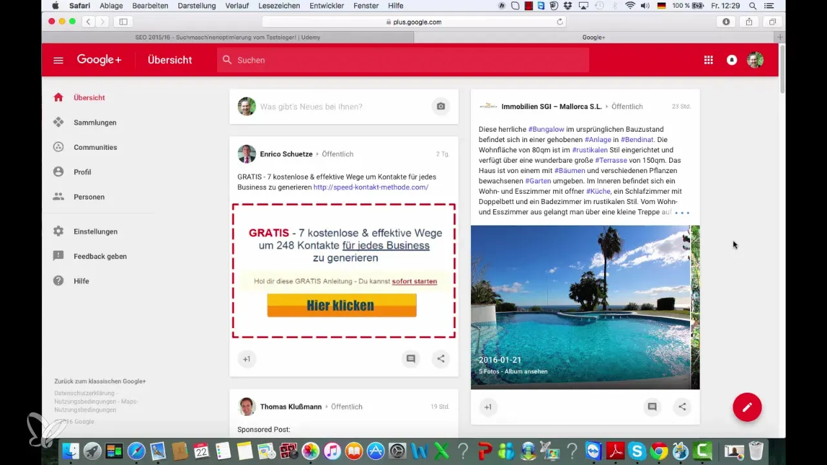The image size is (827, 465).
Task: Click the Safari address bar
Action: (x=415, y=21)
